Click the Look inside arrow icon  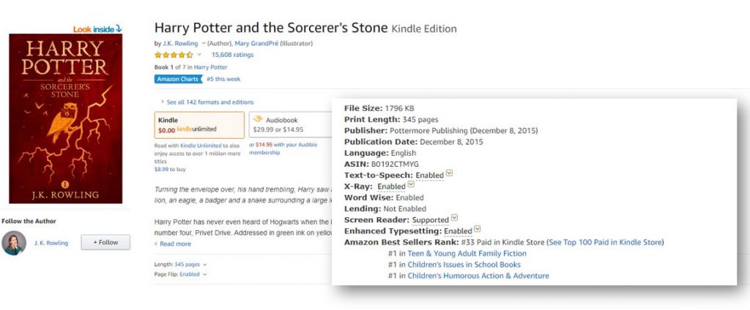point(118,29)
